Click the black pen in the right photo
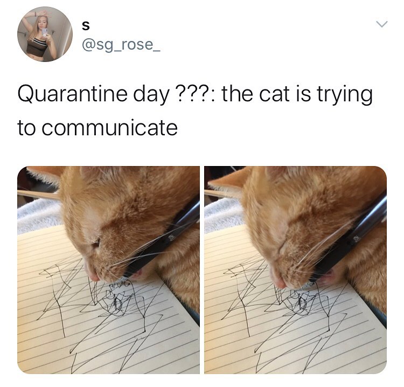The image size is (404, 387). [x=351, y=238]
